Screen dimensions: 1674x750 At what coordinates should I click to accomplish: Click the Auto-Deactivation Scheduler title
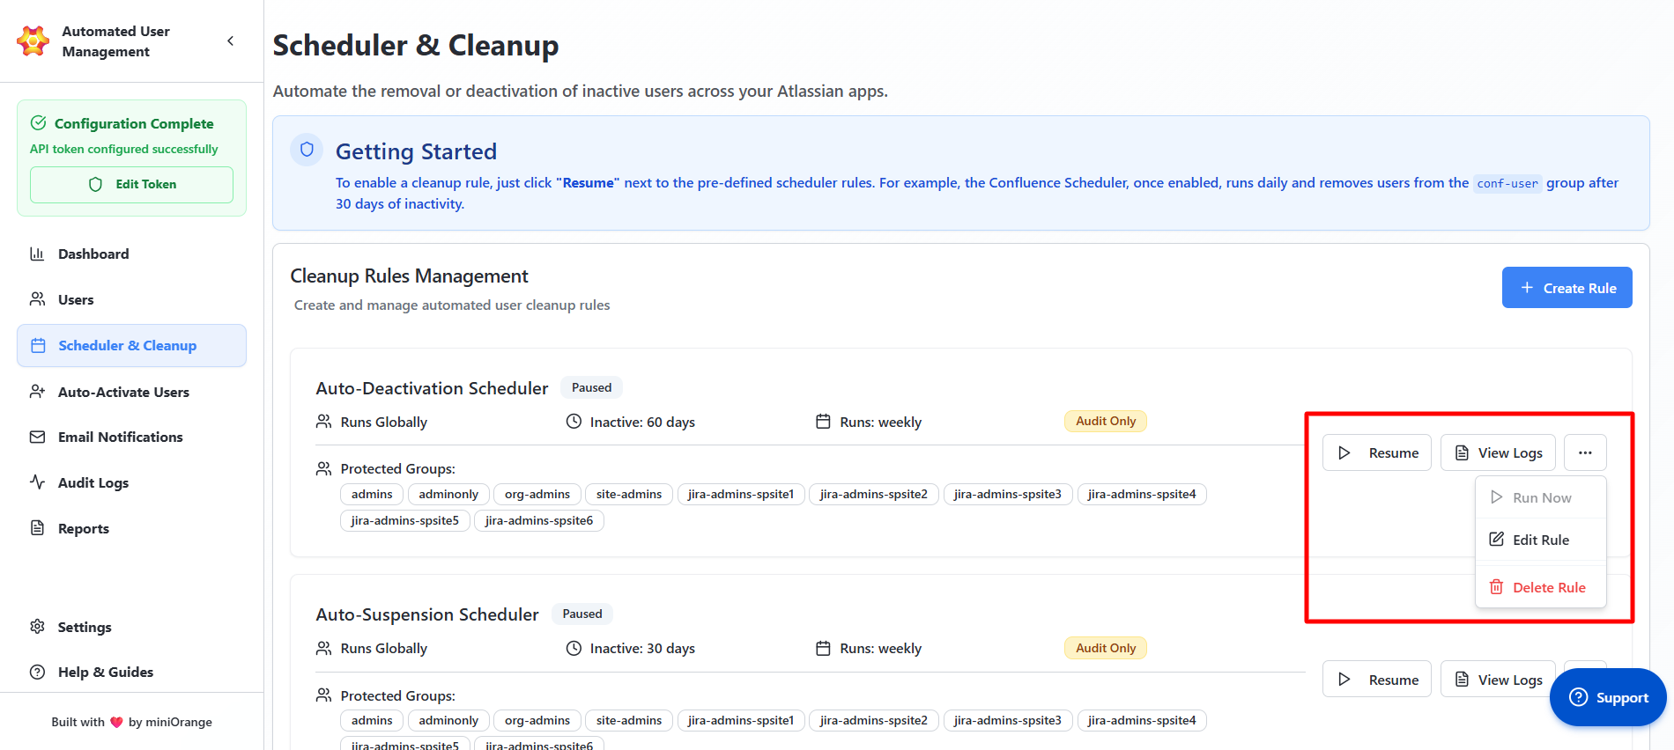(432, 388)
